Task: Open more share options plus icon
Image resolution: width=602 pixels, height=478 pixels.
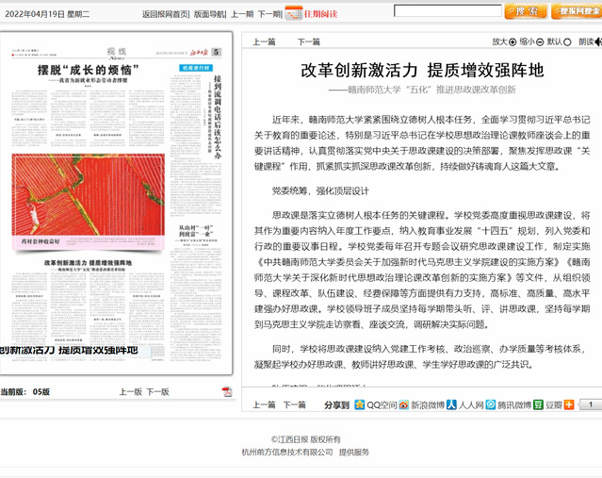Action: pos(569,404)
